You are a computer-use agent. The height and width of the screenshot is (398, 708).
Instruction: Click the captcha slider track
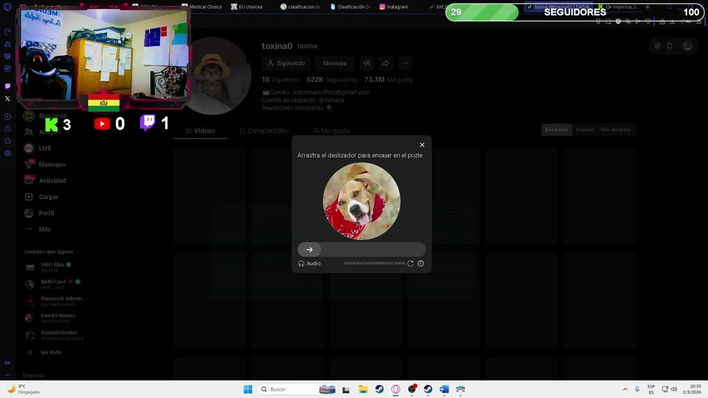pyautogui.click(x=362, y=250)
